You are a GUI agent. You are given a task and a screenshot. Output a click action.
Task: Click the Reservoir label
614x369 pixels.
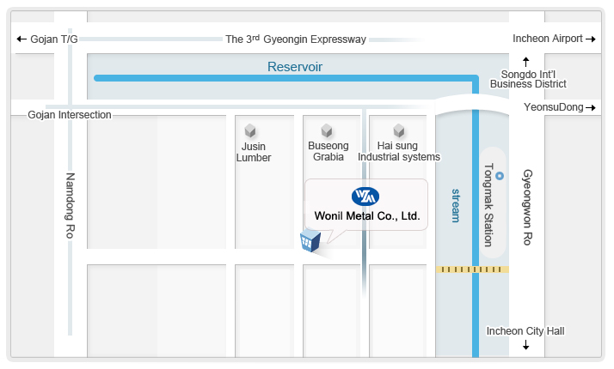pos(294,67)
